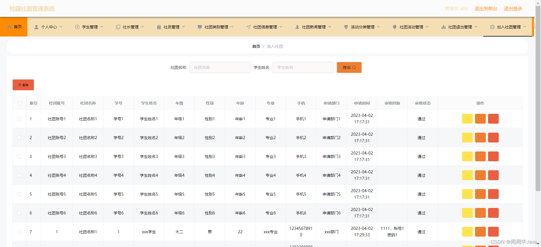The image size is (541, 247).
Task: Check the checkbox for row 2
Action: [19, 138]
